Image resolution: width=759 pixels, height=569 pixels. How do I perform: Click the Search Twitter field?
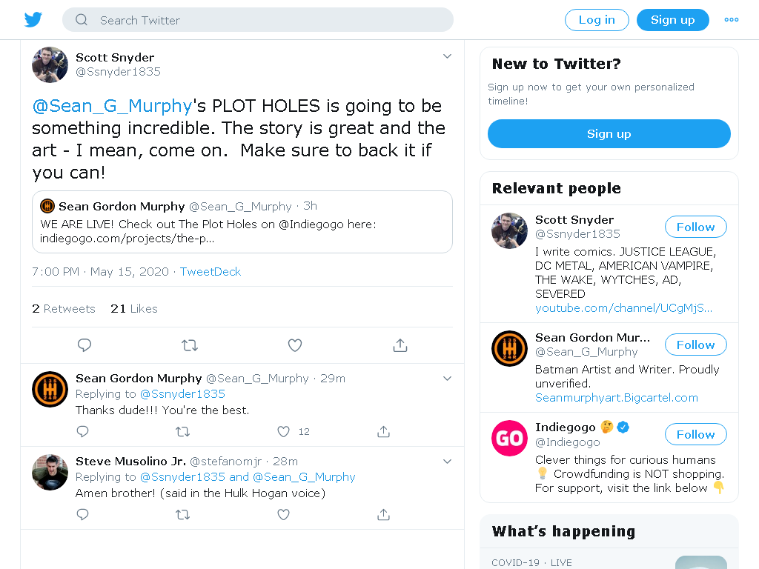pyautogui.click(x=257, y=20)
